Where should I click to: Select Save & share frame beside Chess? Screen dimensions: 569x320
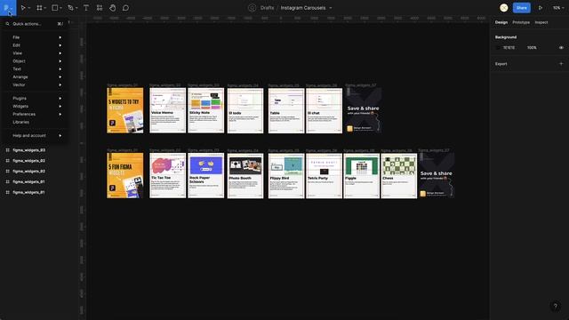click(437, 176)
